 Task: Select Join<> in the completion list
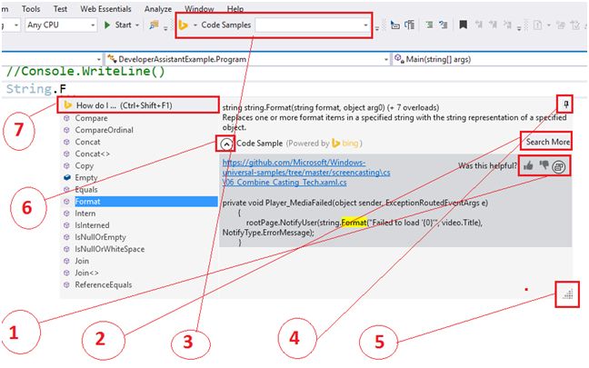(x=86, y=273)
